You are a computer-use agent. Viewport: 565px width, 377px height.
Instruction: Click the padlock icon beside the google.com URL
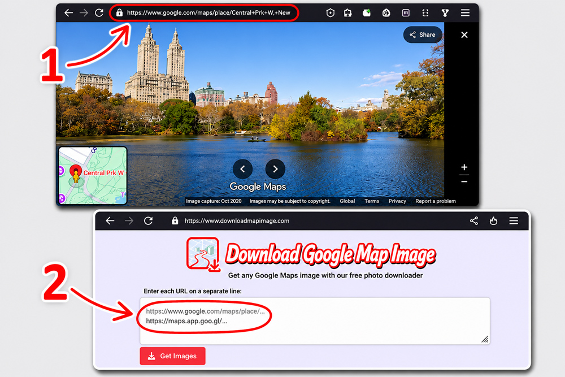[x=119, y=12]
